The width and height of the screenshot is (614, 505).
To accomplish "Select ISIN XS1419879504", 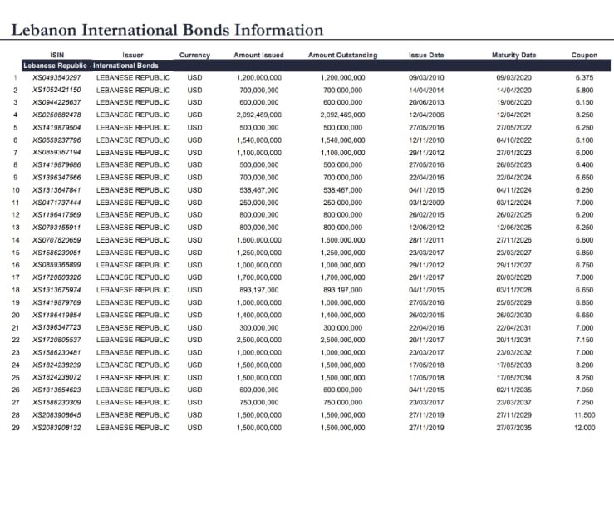I will coord(56,127).
